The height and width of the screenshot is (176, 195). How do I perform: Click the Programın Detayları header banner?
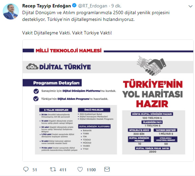click(x=52, y=83)
